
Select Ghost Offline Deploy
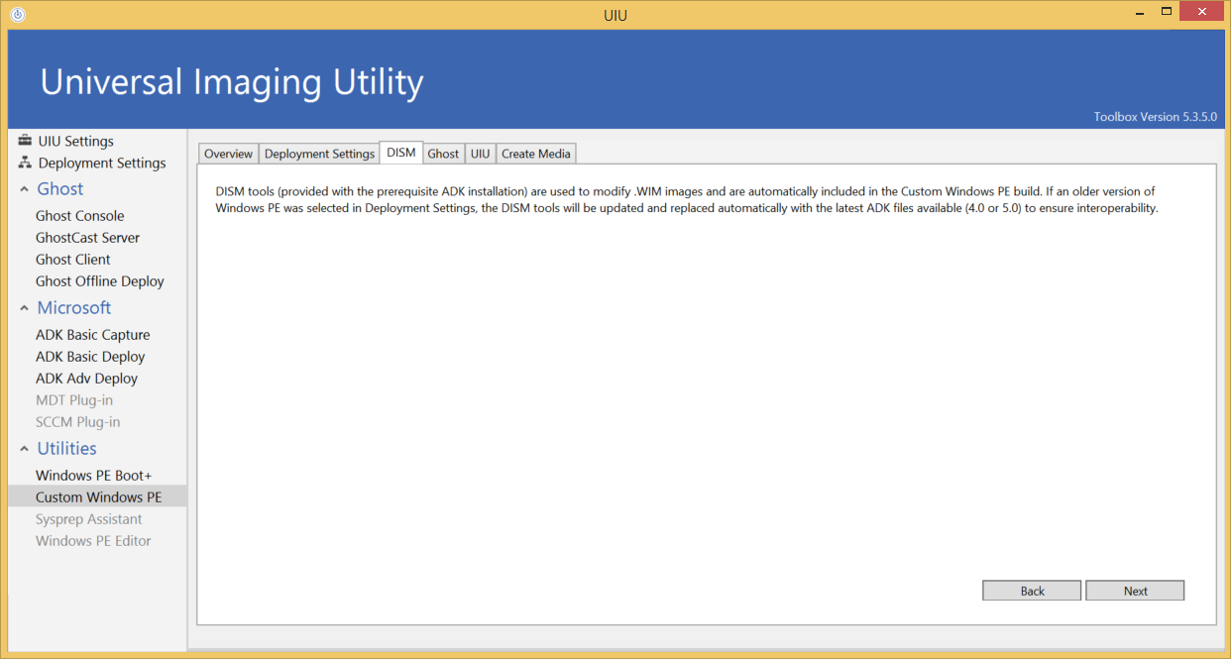[100, 281]
